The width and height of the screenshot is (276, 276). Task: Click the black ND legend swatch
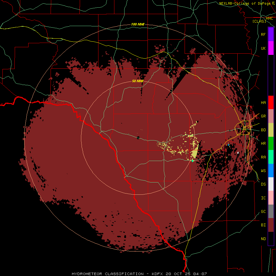coord(271,239)
